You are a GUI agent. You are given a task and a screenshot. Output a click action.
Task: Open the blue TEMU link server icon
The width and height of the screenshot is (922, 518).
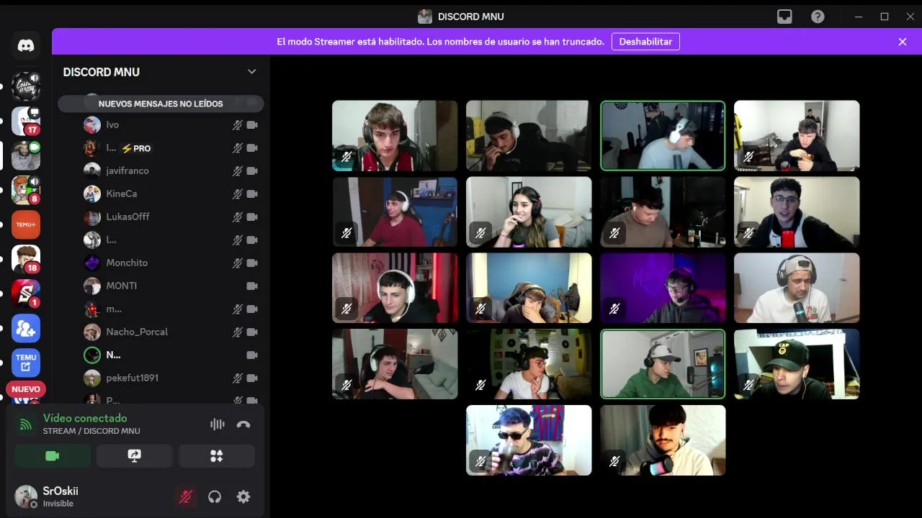click(x=26, y=363)
